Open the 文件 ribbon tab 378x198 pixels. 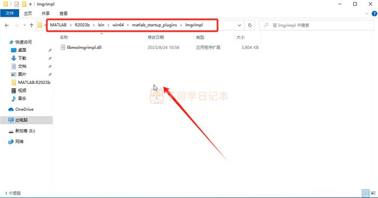tap(10, 13)
